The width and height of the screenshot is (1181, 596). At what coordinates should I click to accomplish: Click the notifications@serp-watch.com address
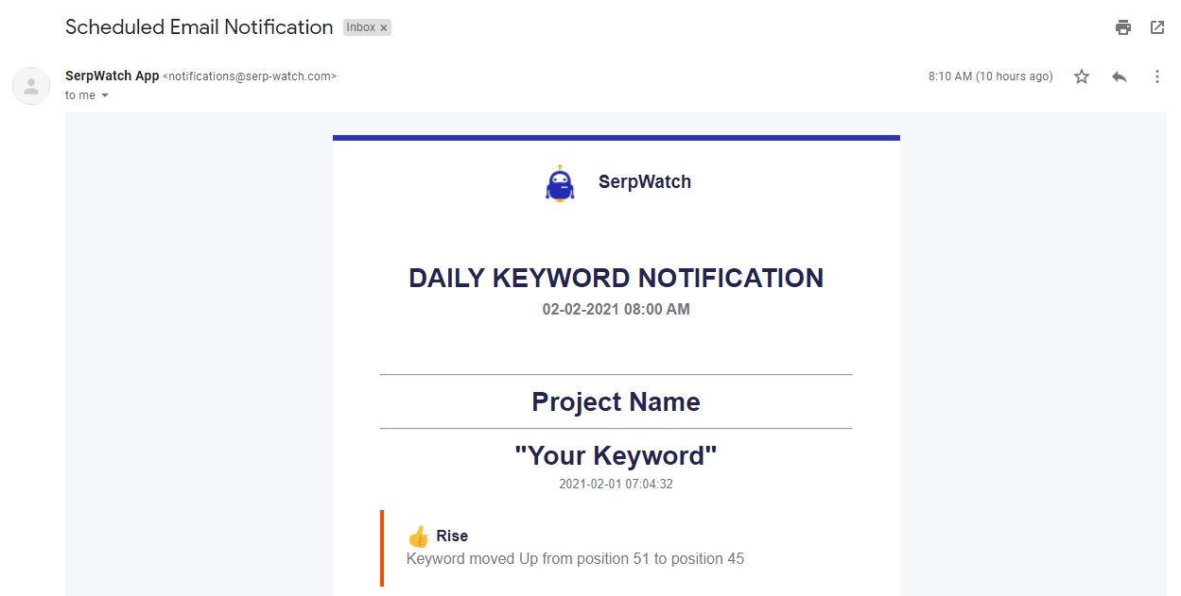click(x=250, y=77)
